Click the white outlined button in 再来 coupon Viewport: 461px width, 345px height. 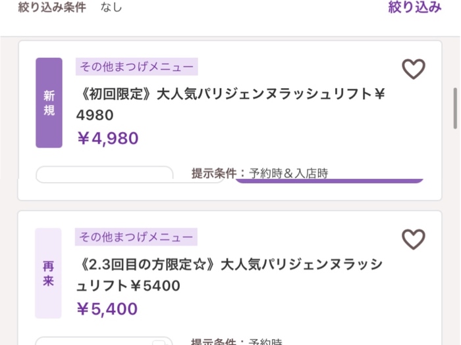coord(104,341)
